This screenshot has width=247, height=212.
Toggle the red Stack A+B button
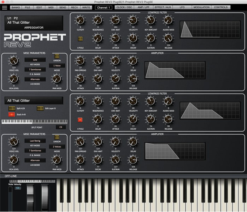[x=12, y=114]
